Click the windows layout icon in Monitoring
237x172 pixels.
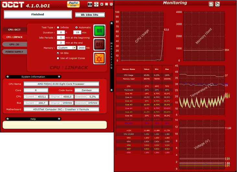[217, 4]
